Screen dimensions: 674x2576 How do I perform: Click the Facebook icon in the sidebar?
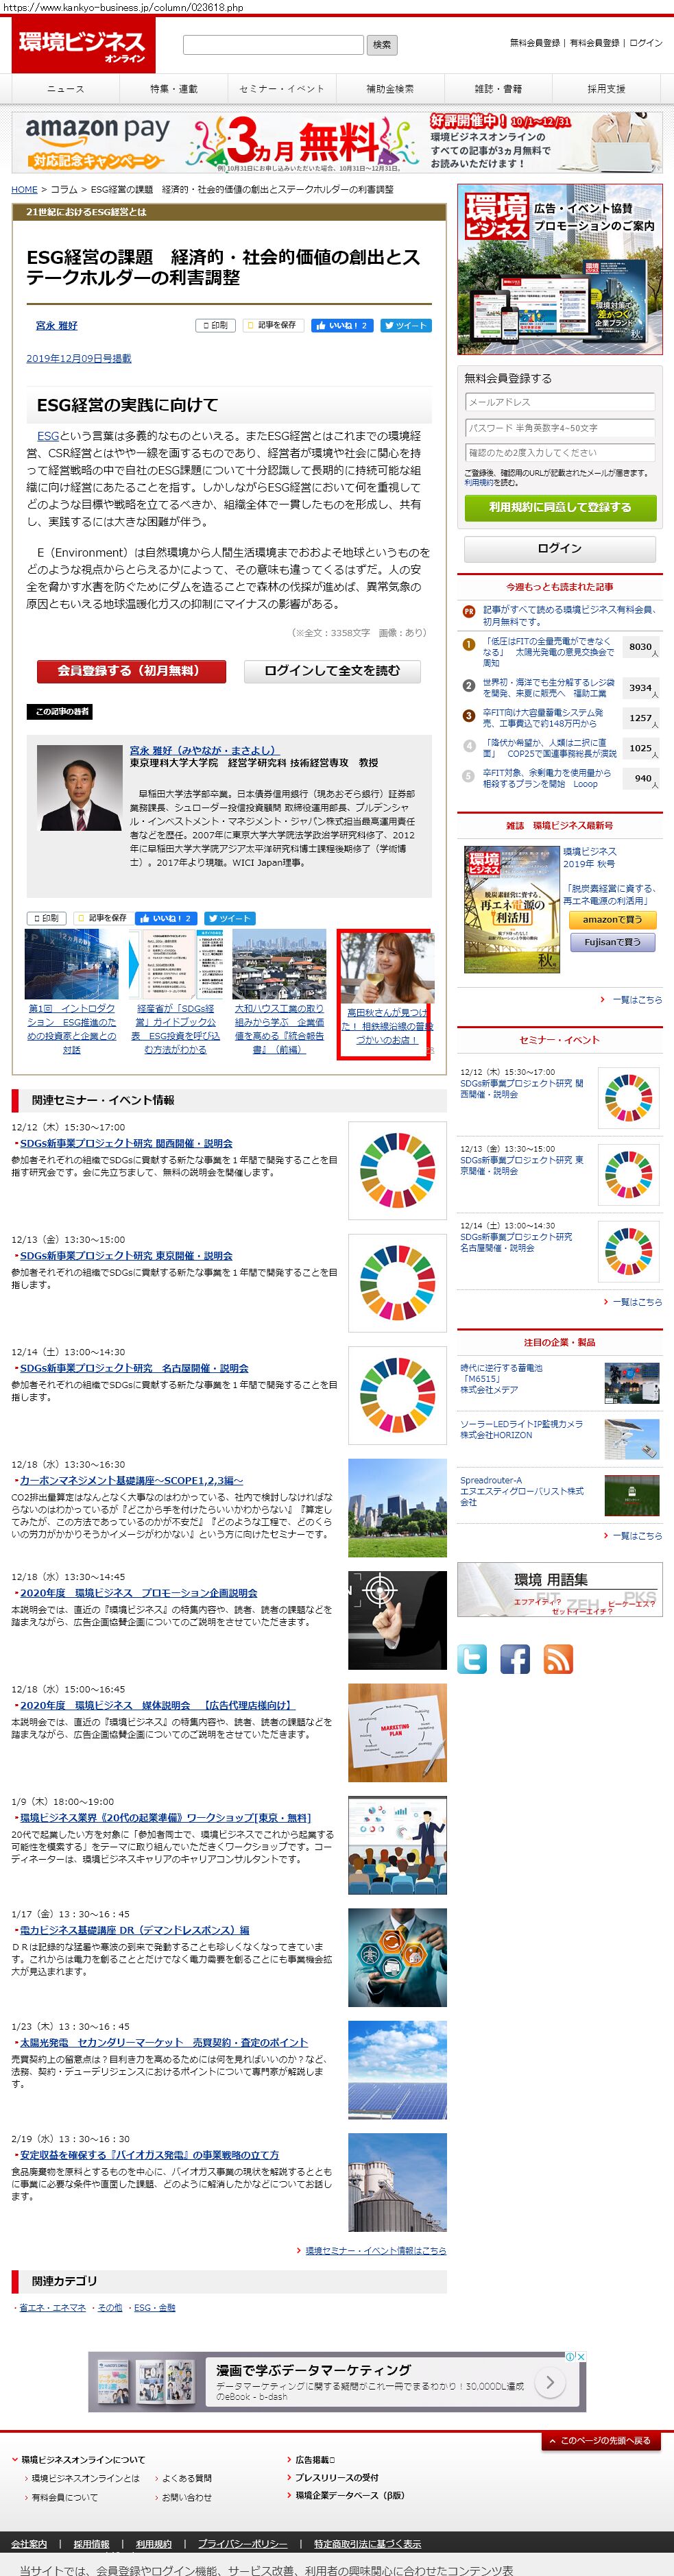[515, 1659]
